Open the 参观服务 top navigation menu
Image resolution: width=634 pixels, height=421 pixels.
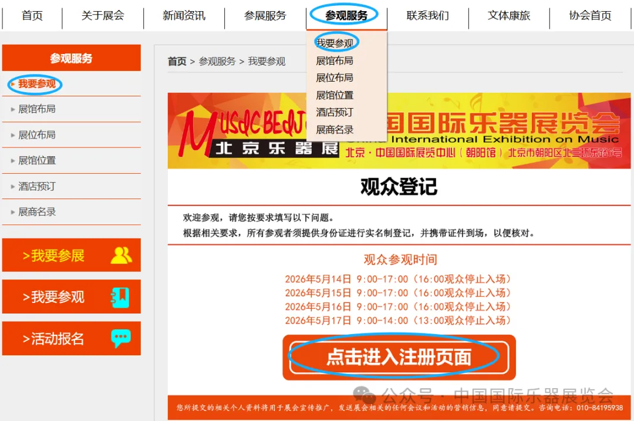point(346,15)
